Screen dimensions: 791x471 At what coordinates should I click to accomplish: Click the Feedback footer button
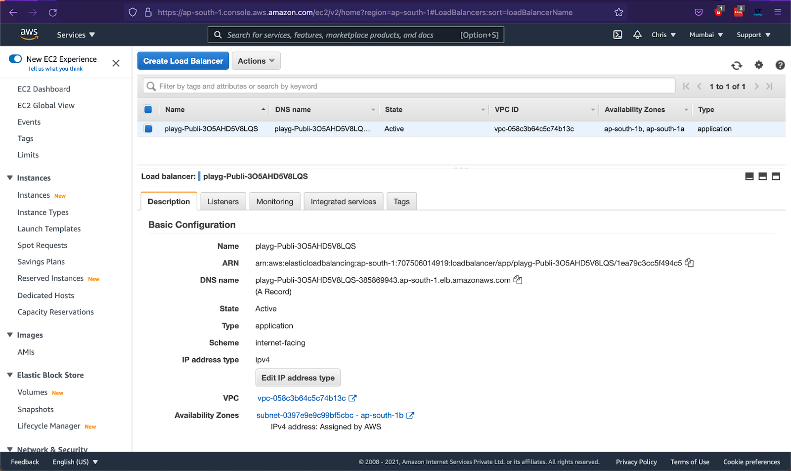(x=25, y=462)
